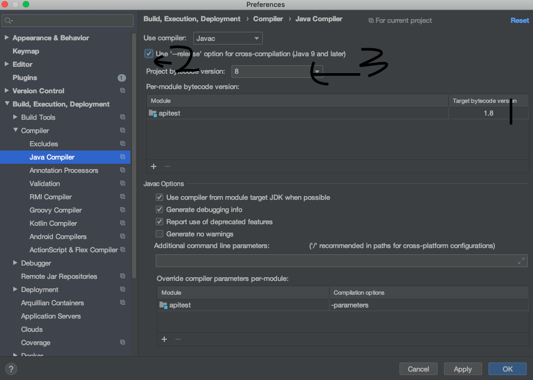Click the -parameters compilation options cell

click(x=429, y=305)
